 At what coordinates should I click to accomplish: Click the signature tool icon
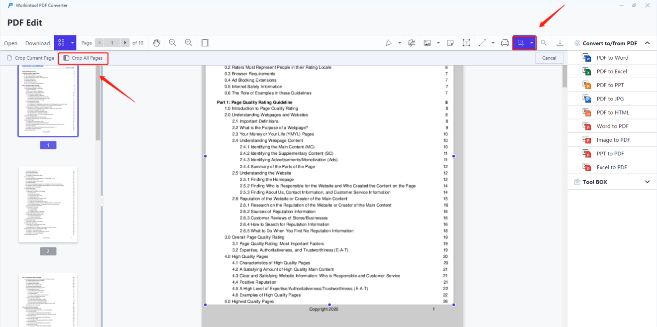pyautogui.click(x=412, y=43)
